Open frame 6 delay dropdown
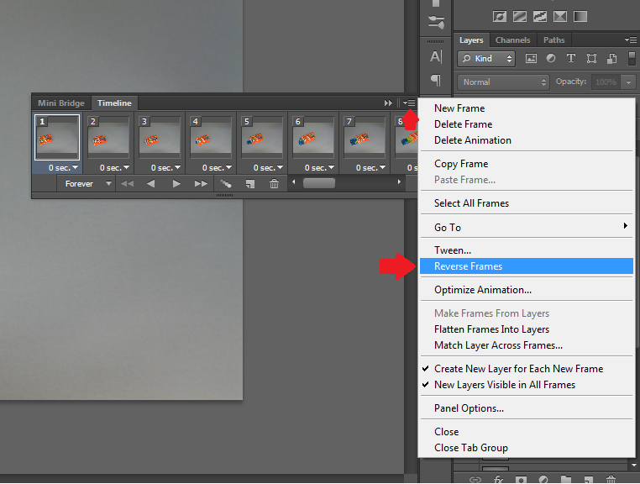Image resolution: width=640 pixels, height=484 pixels. click(x=319, y=167)
